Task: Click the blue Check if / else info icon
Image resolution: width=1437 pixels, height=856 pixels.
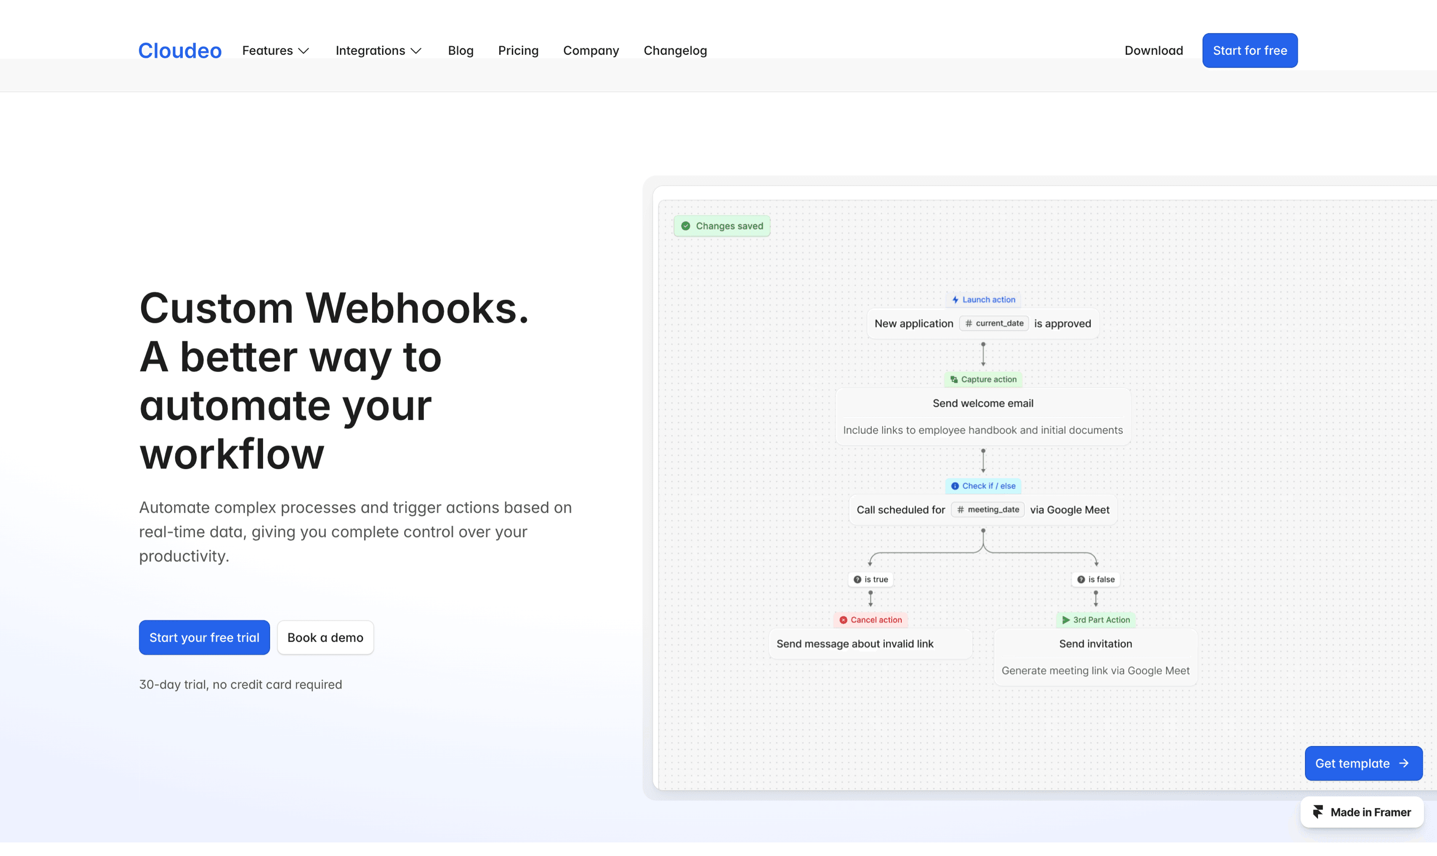Action: 954,486
